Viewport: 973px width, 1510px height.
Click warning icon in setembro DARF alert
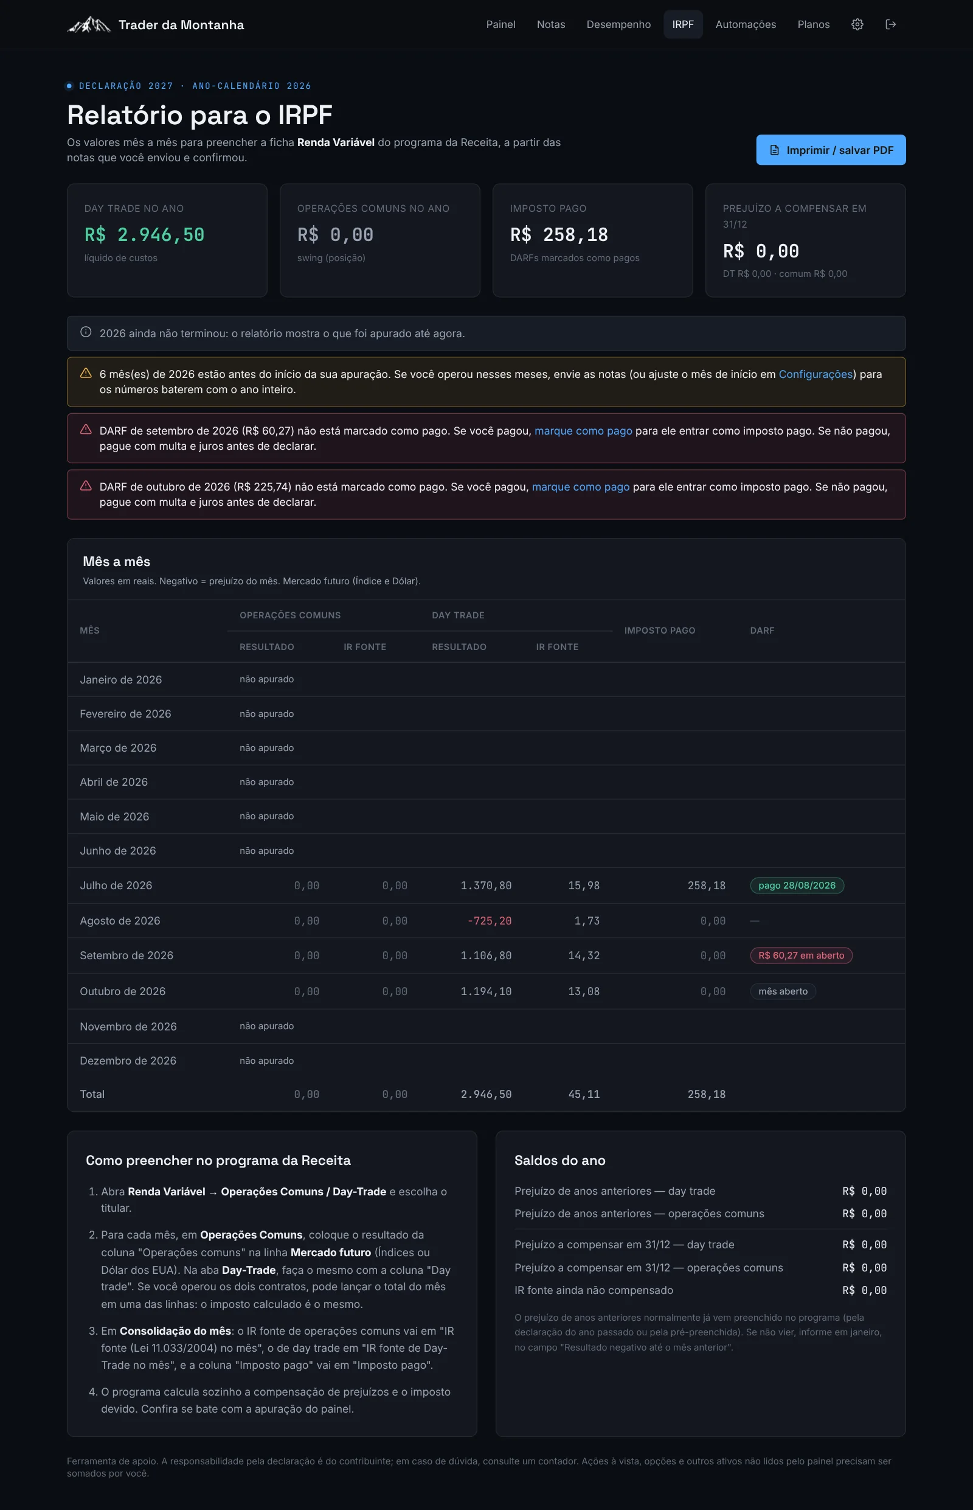86,430
